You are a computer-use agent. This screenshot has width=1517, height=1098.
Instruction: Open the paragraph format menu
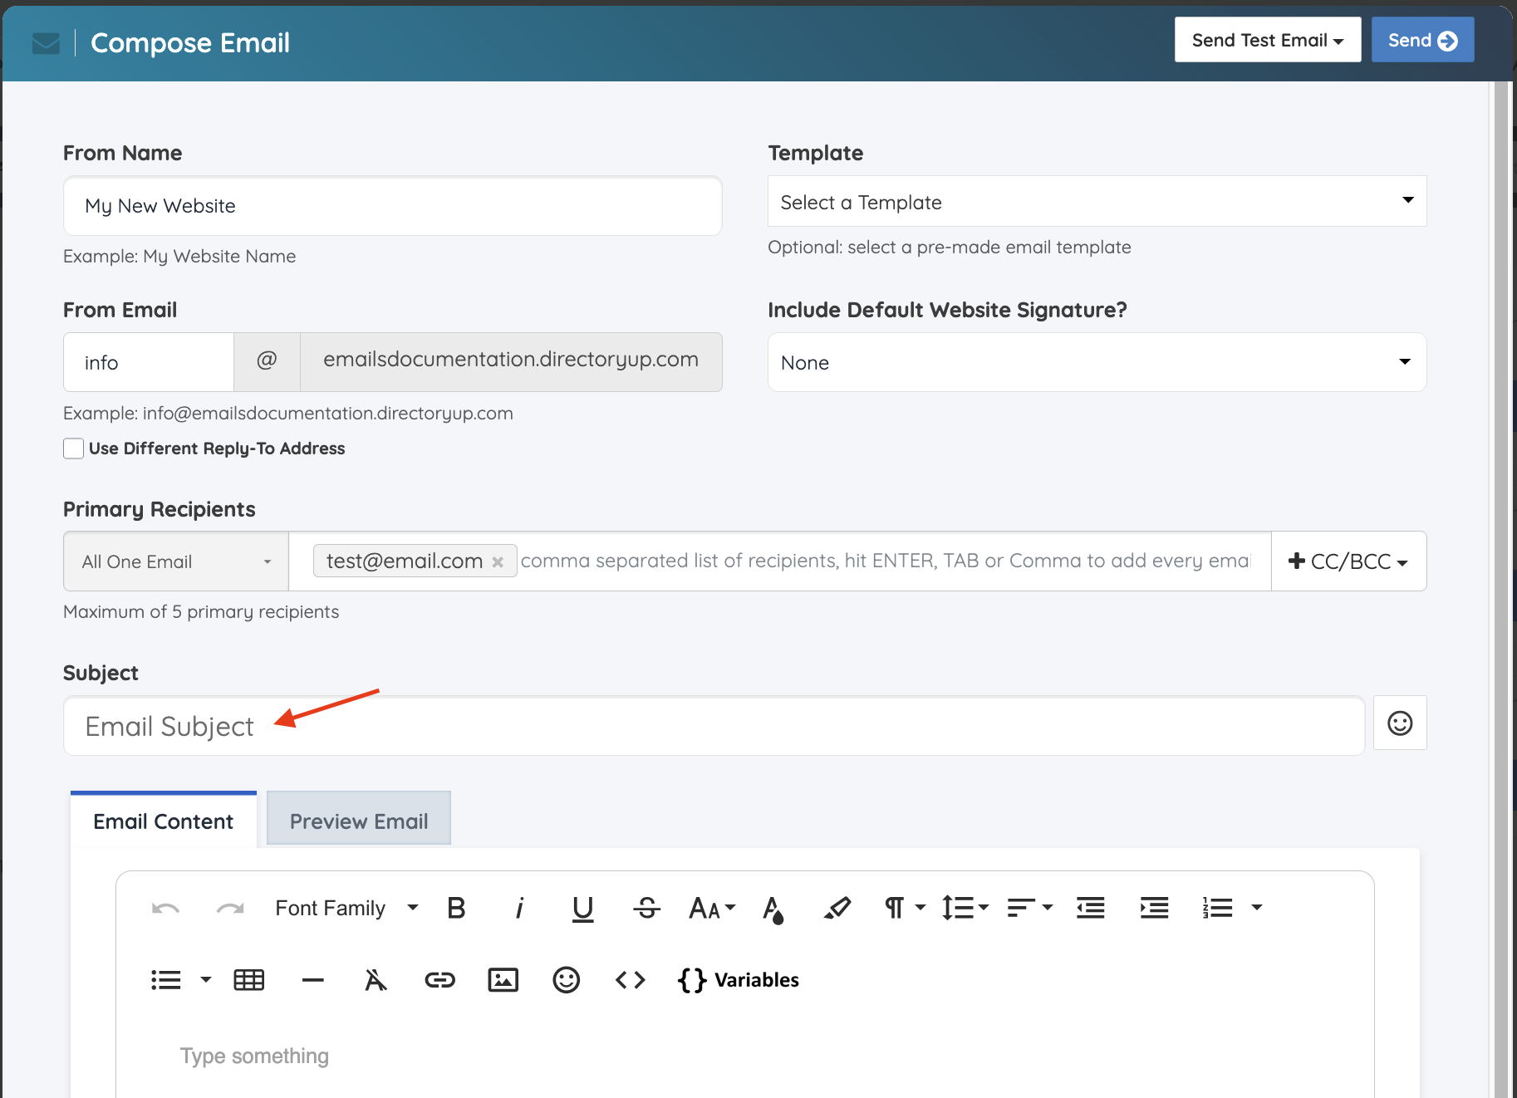905,909
